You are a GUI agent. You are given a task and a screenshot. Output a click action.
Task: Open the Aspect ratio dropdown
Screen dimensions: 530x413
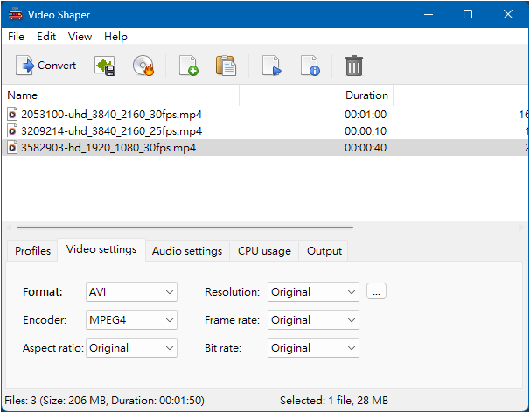[x=131, y=348]
